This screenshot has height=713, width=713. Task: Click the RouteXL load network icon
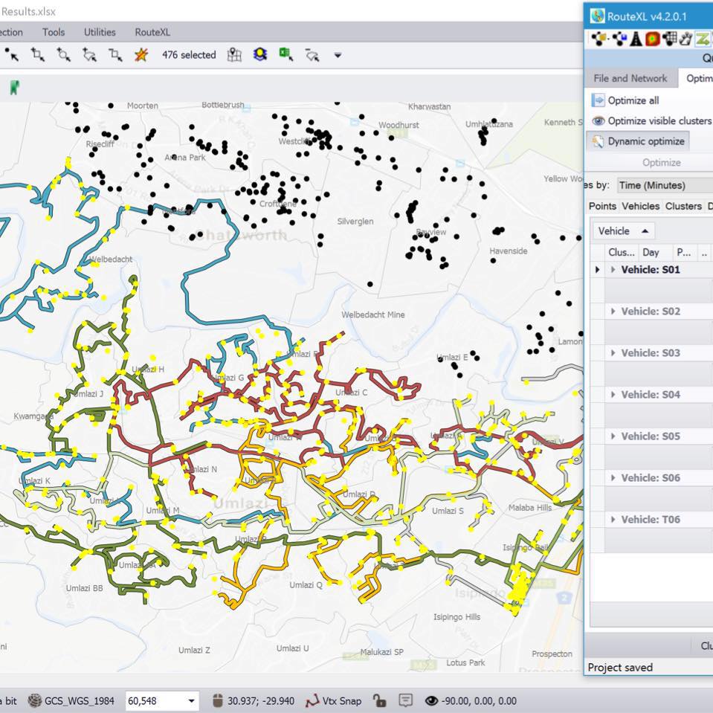tap(600, 39)
